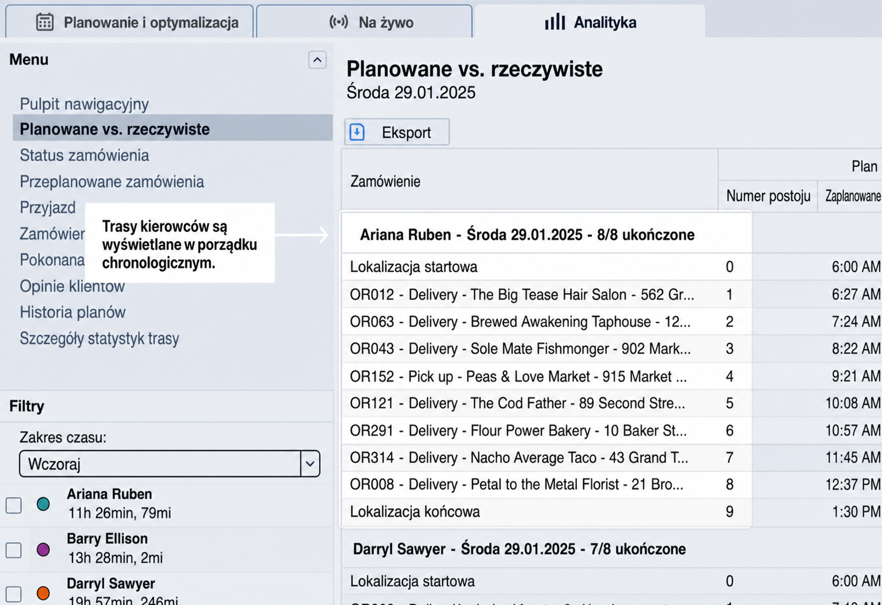Screen dimensions: 882x605
Task: Click the Eksport button
Action: pos(397,132)
